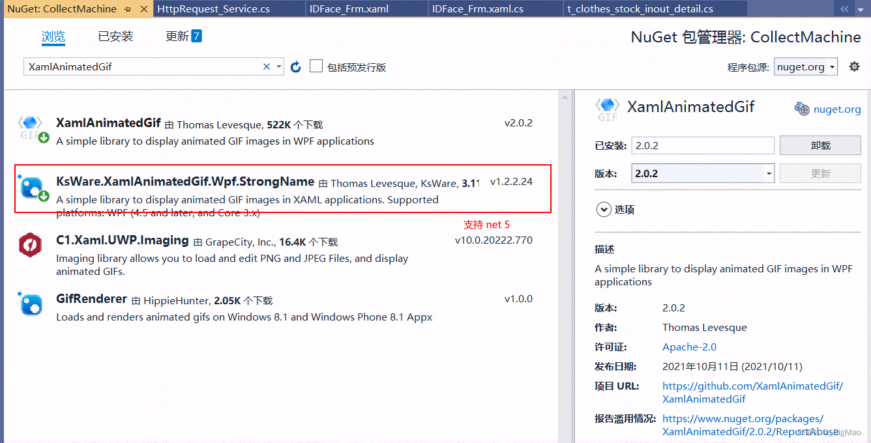
Task: Pin the NuGet: CollectMachine tab
Action: pos(128,9)
